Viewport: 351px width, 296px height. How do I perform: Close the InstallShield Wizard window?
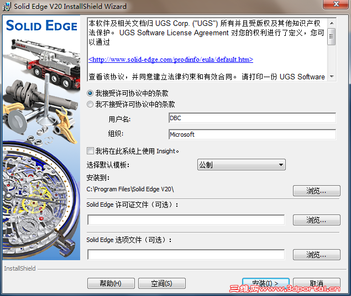pos(336,4)
